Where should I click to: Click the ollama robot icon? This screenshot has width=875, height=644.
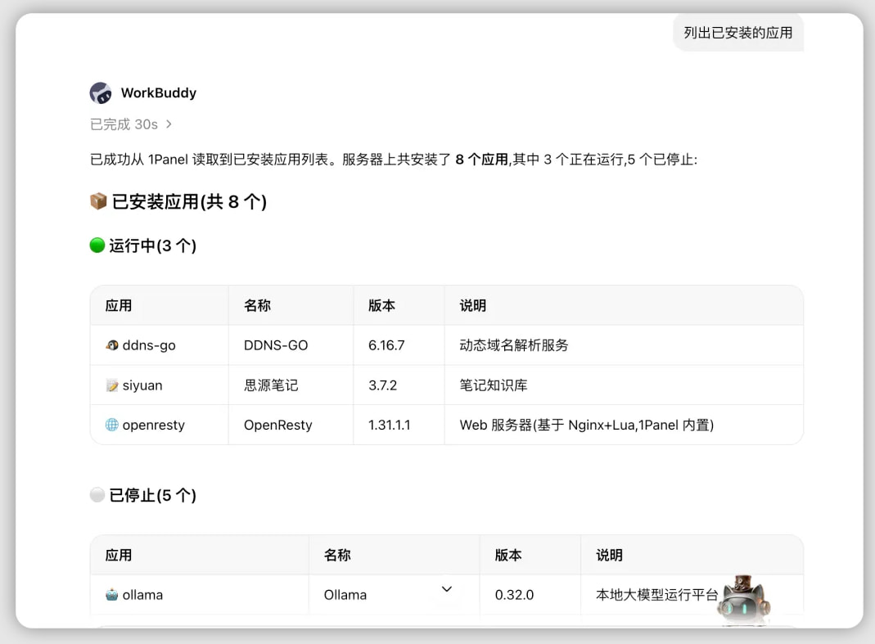(111, 595)
